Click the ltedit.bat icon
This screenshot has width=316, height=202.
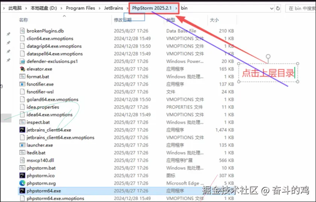tap(22, 153)
